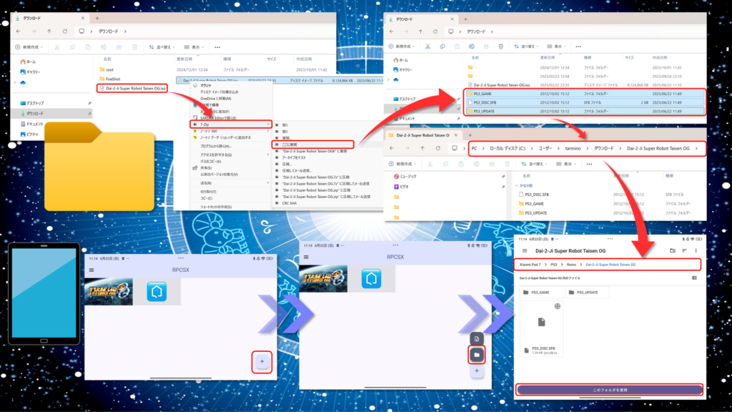Tap the plus button below the RPCSX folder button
Viewport: 732px width, 412px height.
[x=477, y=371]
